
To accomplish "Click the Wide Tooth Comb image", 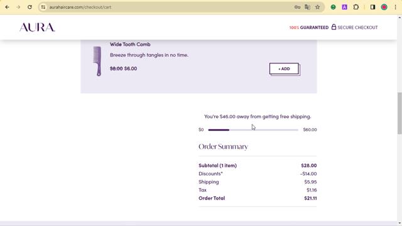I will point(97,61).
